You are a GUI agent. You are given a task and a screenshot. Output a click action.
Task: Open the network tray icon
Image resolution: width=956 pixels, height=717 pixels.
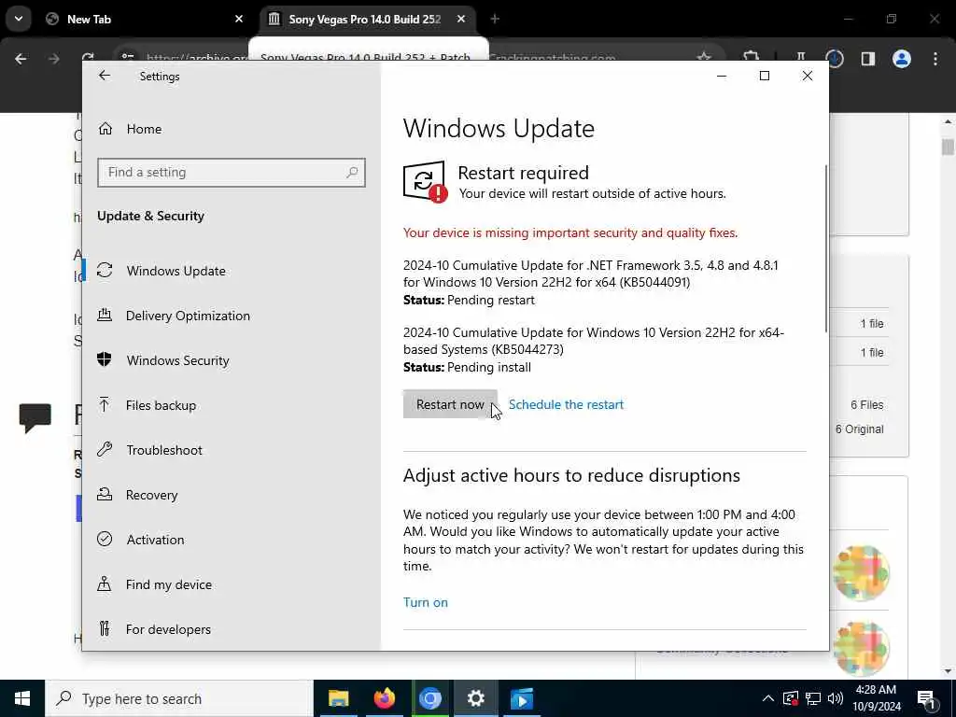coord(813,698)
